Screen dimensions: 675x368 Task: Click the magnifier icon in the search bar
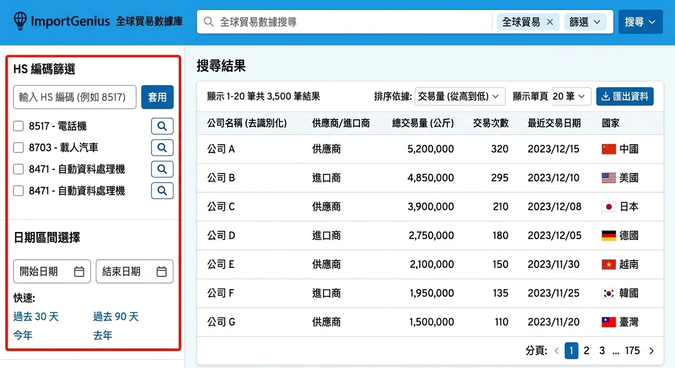pos(208,22)
